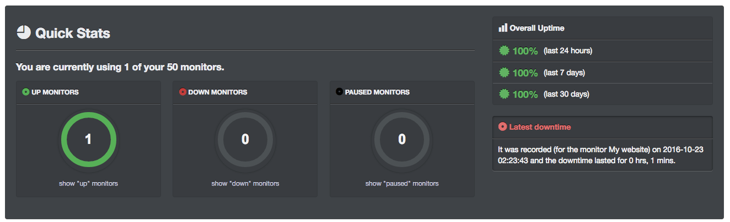Click the green badge icon for last 24 hours

[504, 51]
